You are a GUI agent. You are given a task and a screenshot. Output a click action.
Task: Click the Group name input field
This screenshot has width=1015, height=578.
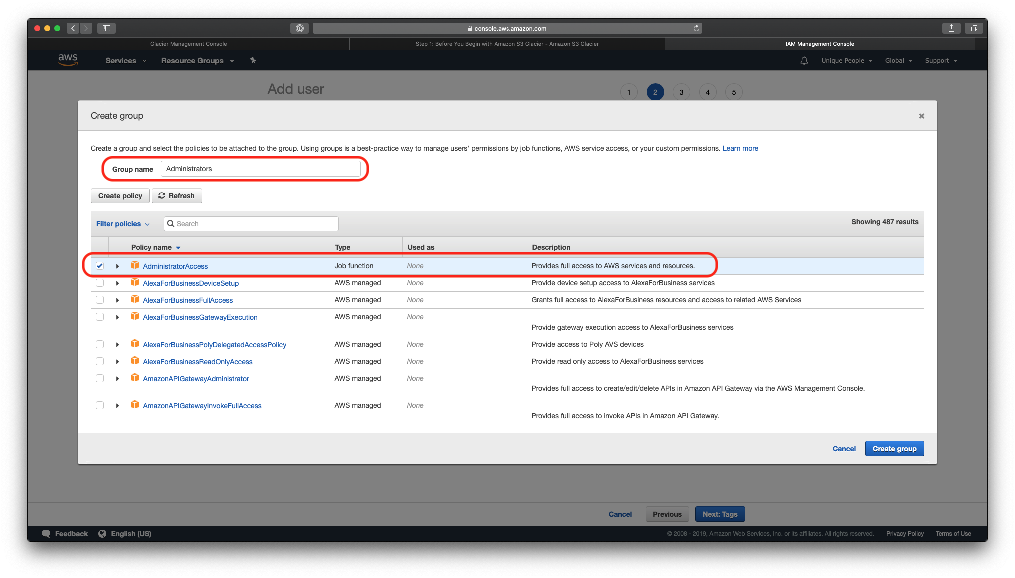(x=260, y=169)
